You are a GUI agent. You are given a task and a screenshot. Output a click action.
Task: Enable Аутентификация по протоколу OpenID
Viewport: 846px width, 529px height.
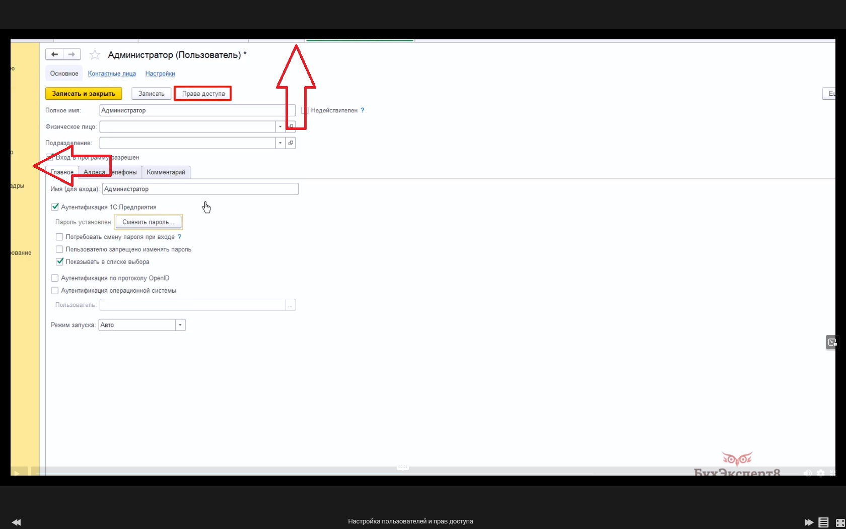55,278
